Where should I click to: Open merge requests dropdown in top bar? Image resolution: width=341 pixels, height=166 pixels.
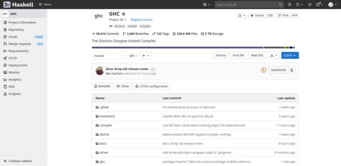(x=299, y=5)
